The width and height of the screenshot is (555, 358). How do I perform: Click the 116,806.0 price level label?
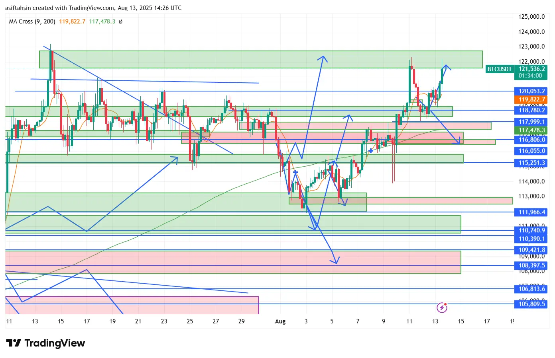pos(531,140)
